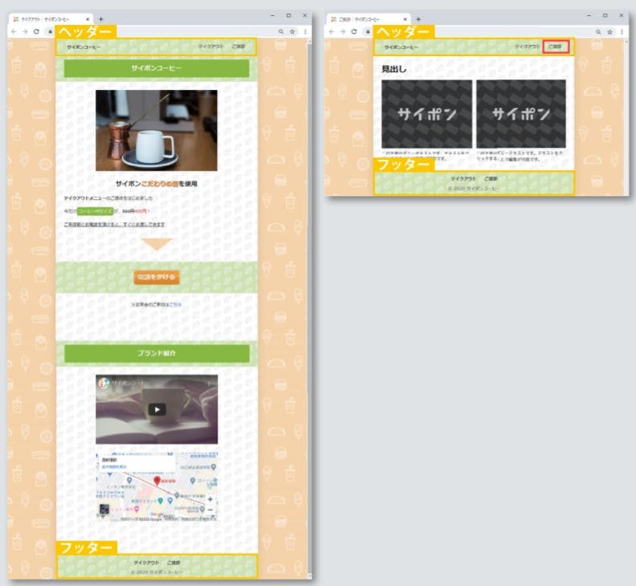This screenshot has height=586, width=636.
Task: Select the browser tab in the right window
Action: pyautogui.click(x=369, y=19)
